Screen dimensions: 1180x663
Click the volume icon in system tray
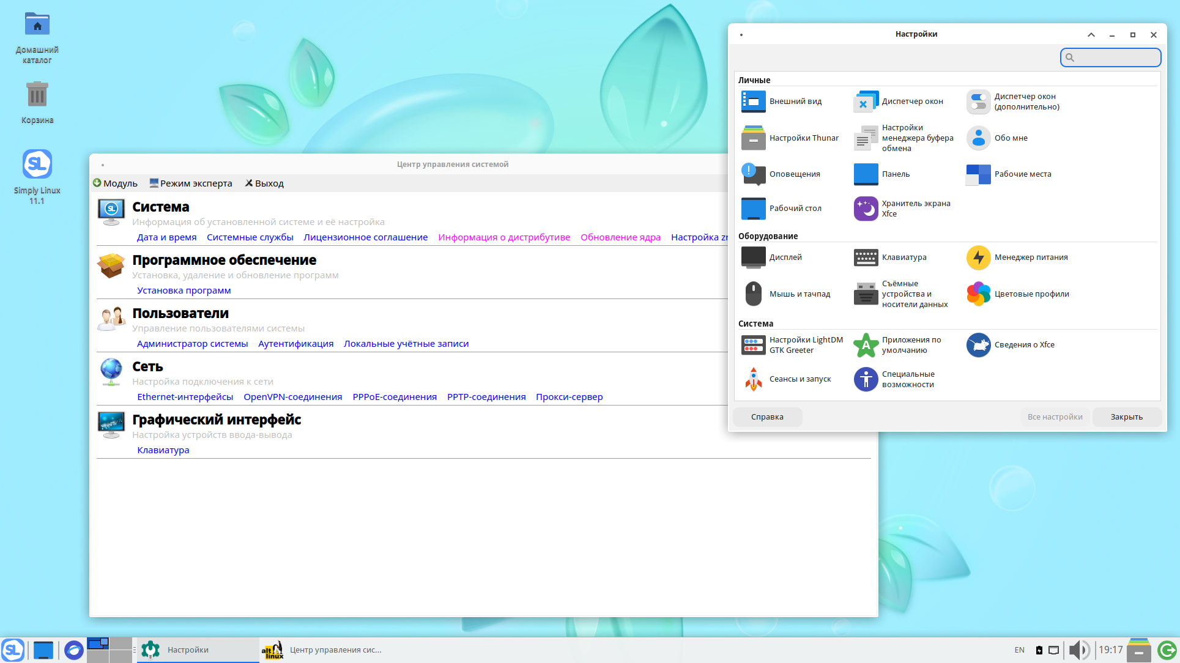1079,650
